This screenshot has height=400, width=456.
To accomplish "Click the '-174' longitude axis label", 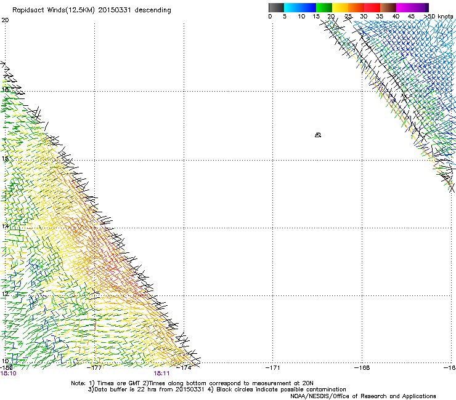I will (184, 368).
